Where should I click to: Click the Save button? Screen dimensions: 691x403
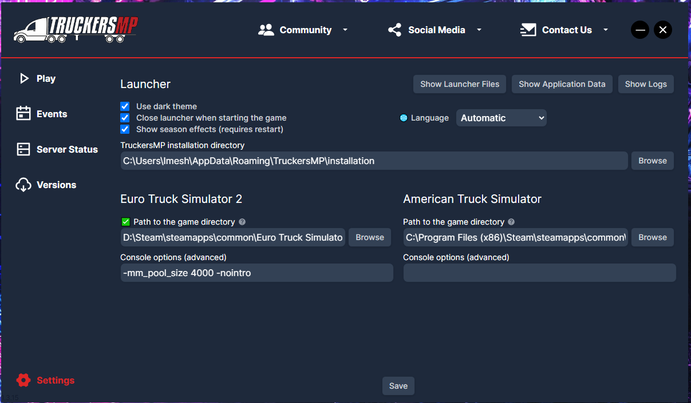click(398, 386)
